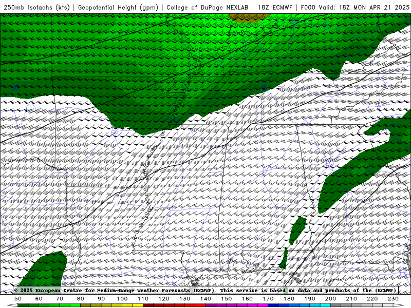Click the legend value '150'
Image resolution: width=411 pixels, height=308 pixels.
coord(226,299)
